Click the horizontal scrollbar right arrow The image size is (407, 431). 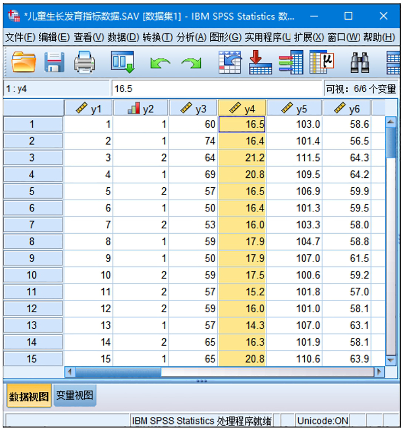(x=379, y=371)
